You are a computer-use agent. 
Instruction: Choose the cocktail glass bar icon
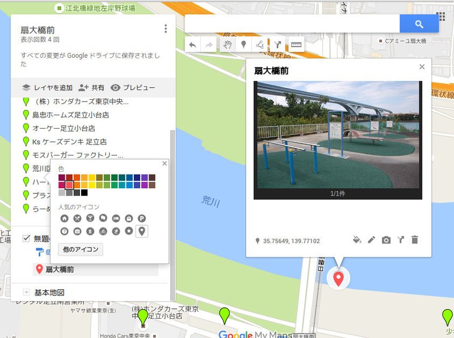[x=90, y=218]
